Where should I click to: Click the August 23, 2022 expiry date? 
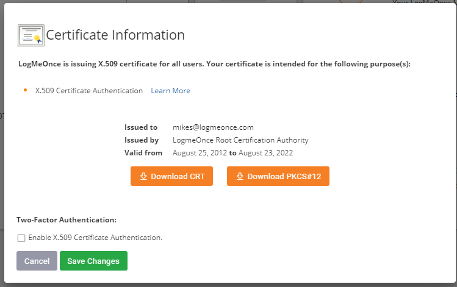[x=265, y=153]
